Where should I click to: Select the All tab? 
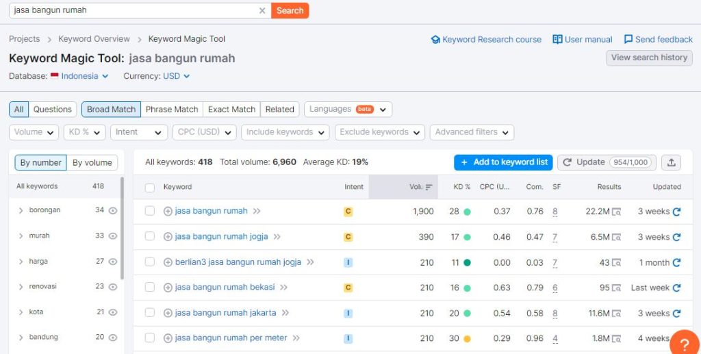(x=18, y=110)
